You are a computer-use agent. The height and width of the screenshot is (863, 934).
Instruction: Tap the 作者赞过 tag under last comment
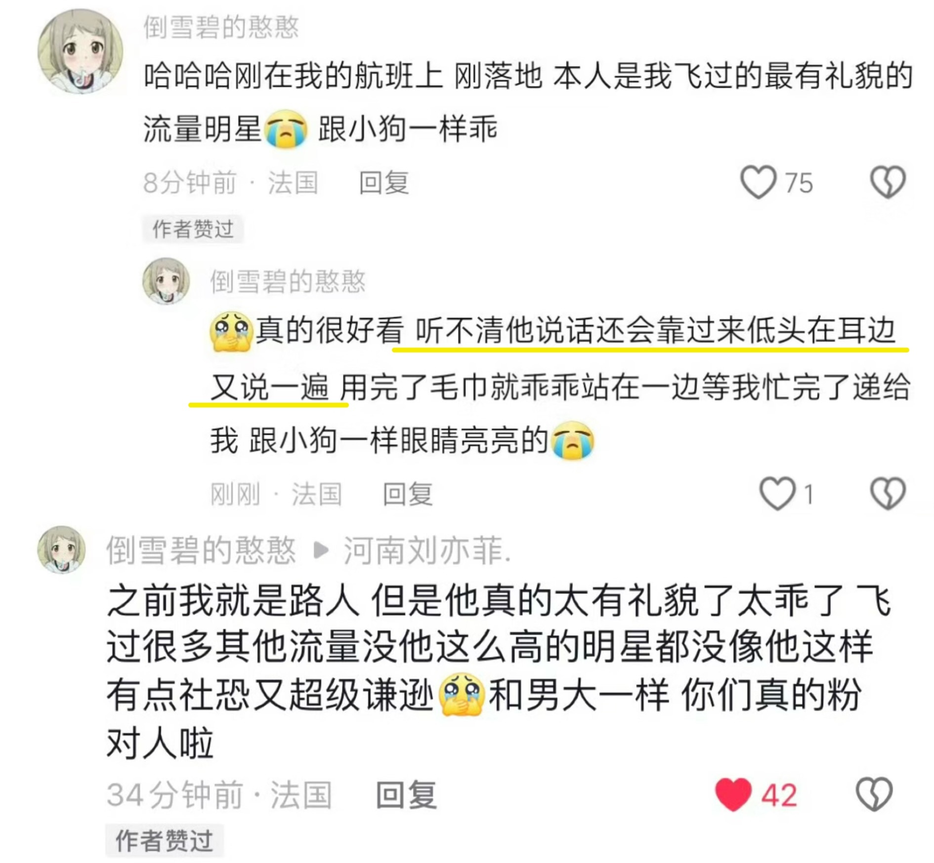tap(164, 840)
